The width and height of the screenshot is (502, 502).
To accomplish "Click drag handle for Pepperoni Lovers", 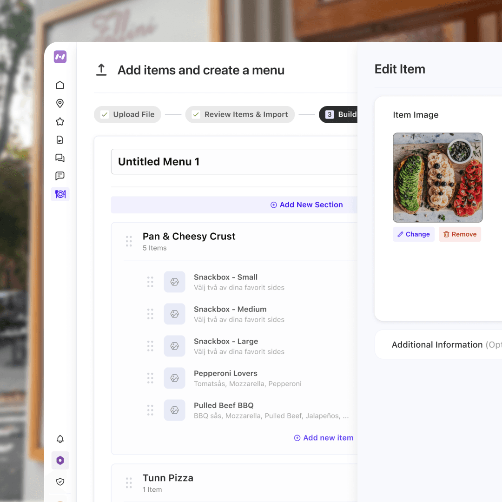I will 150,378.
